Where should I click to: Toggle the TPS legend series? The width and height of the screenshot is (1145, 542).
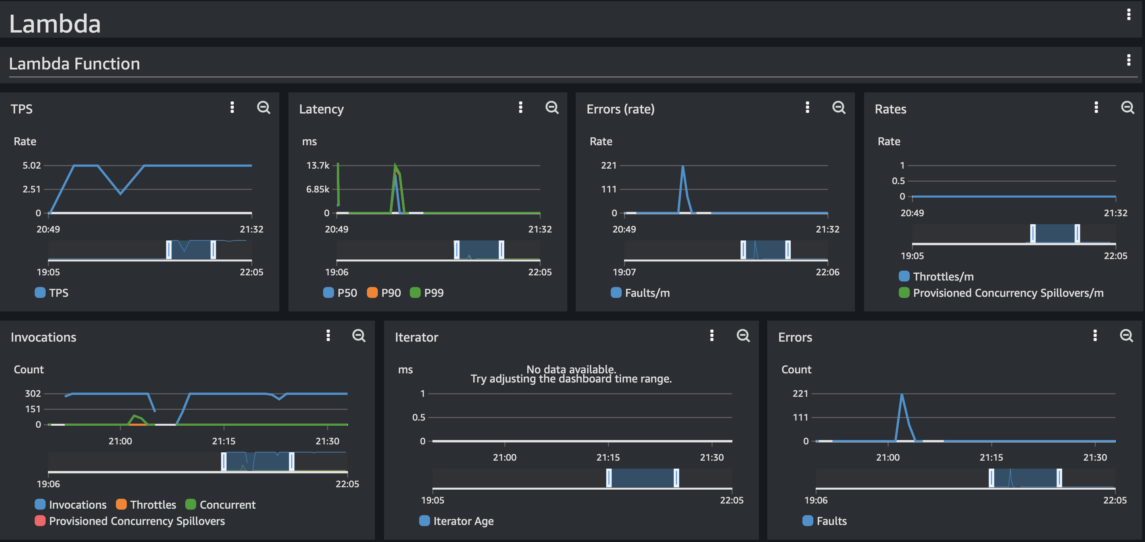click(x=52, y=292)
